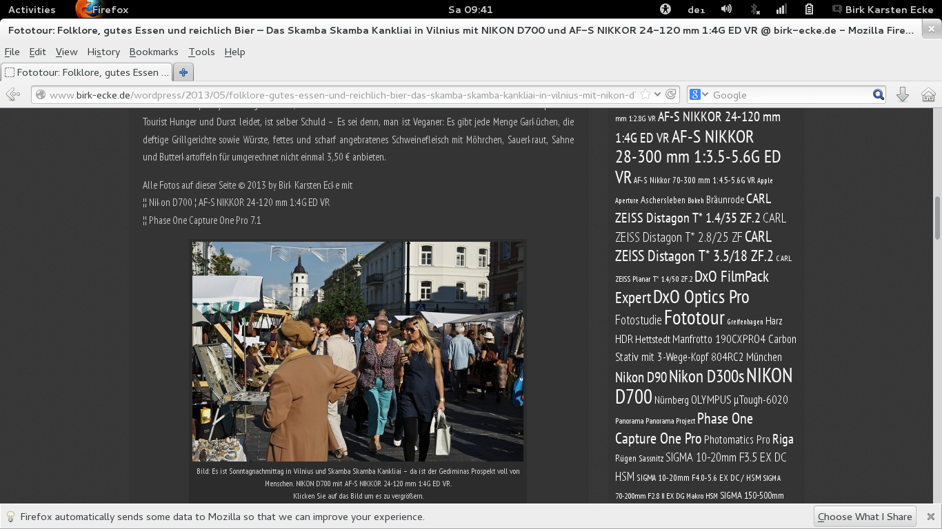Image resolution: width=942 pixels, height=529 pixels.
Task: Open the Aschersleben tag link
Action: click(663, 200)
